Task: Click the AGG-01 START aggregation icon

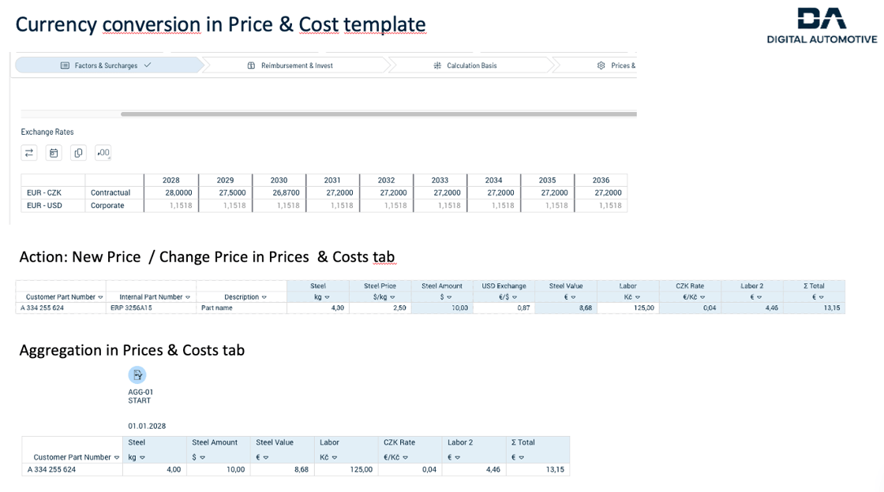Action: pyautogui.click(x=137, y=375)
